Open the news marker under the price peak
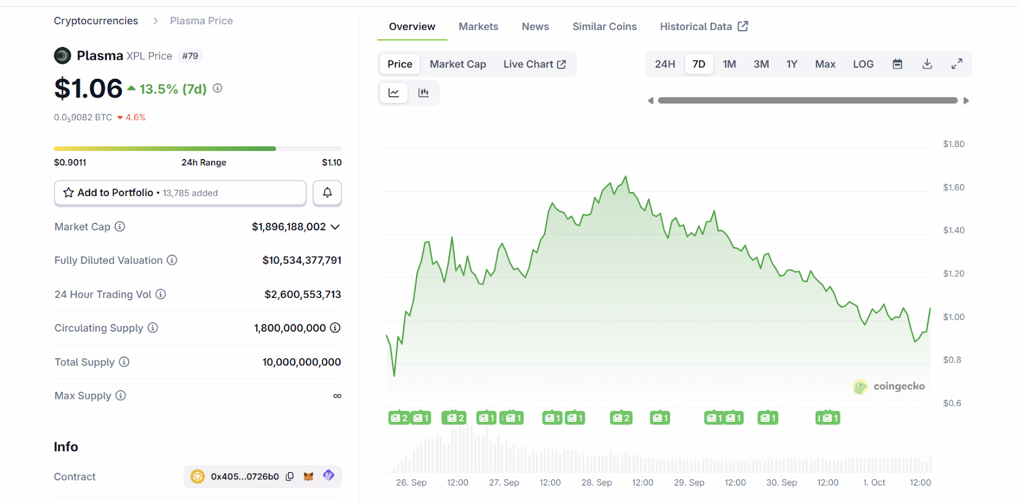The image size is (1018, 504). [621, 418]
